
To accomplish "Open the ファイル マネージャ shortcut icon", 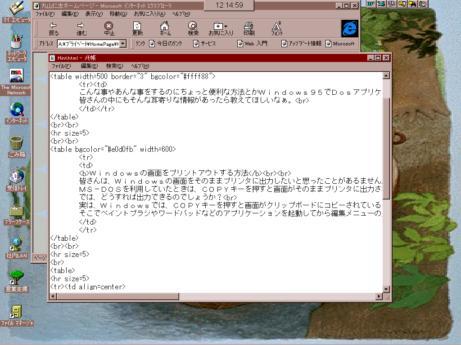I will pos(17,316).
